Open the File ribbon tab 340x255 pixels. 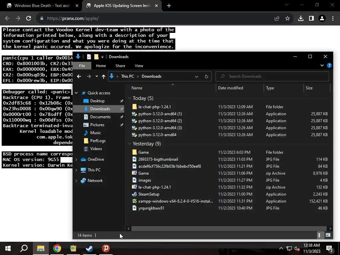tap(82, 66)
